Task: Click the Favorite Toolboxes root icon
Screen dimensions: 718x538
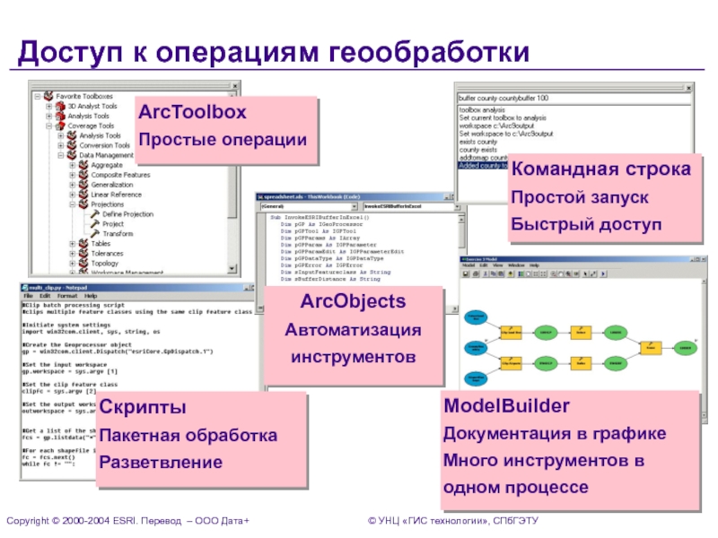Action: 48,96
